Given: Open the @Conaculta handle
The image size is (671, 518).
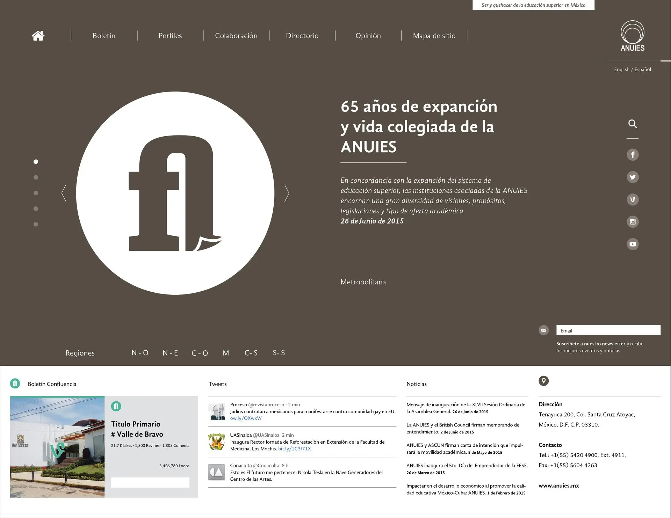Looking at the screenshot, I should coord(266,465).
